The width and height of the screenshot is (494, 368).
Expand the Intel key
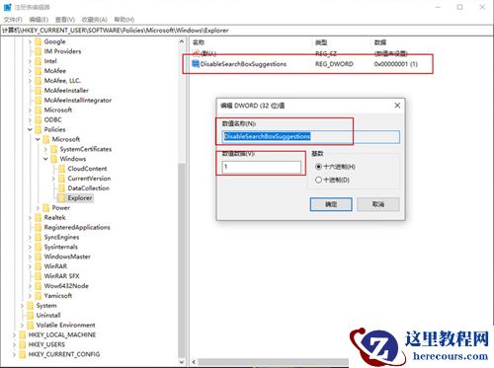(30, 61)
